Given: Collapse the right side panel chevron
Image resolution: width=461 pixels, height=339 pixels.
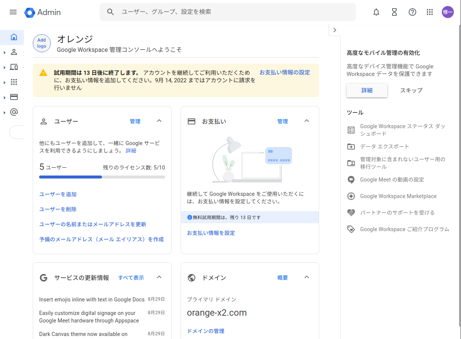Looking at the screenshot, I should point(335,30).
